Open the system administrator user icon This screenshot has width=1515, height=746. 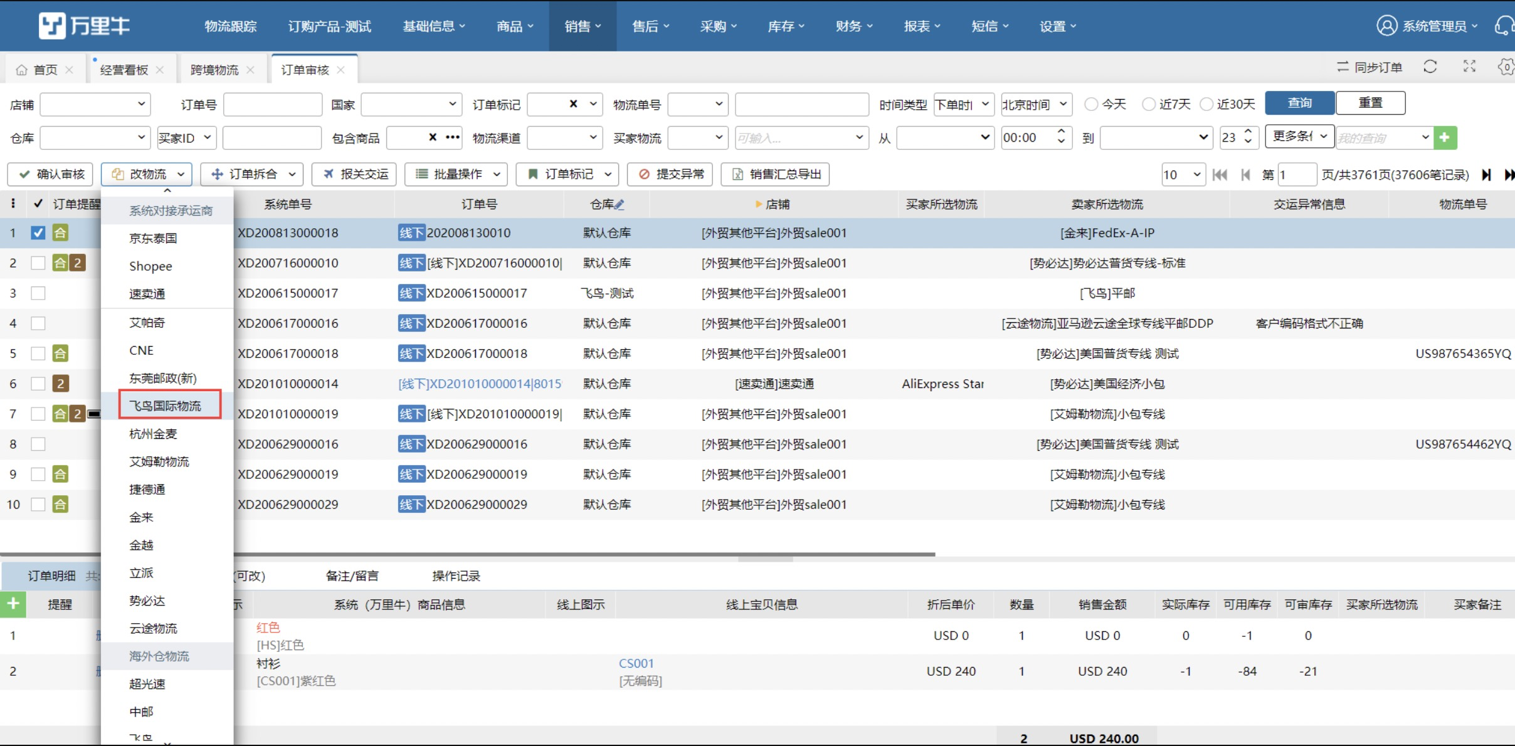(1386, 26)
